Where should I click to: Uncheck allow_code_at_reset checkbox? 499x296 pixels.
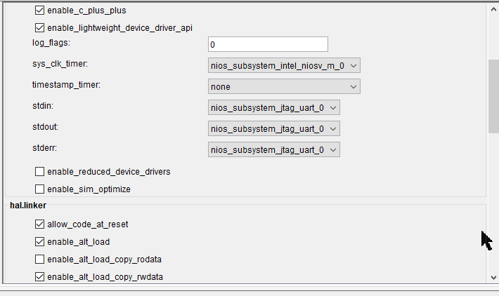coord(39,224)
